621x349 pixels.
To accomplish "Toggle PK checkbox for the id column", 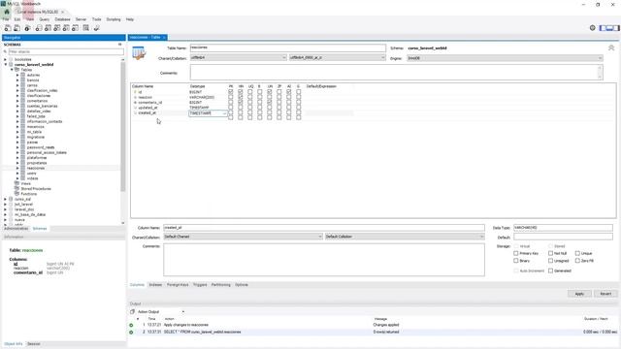I will pos(231,92).
